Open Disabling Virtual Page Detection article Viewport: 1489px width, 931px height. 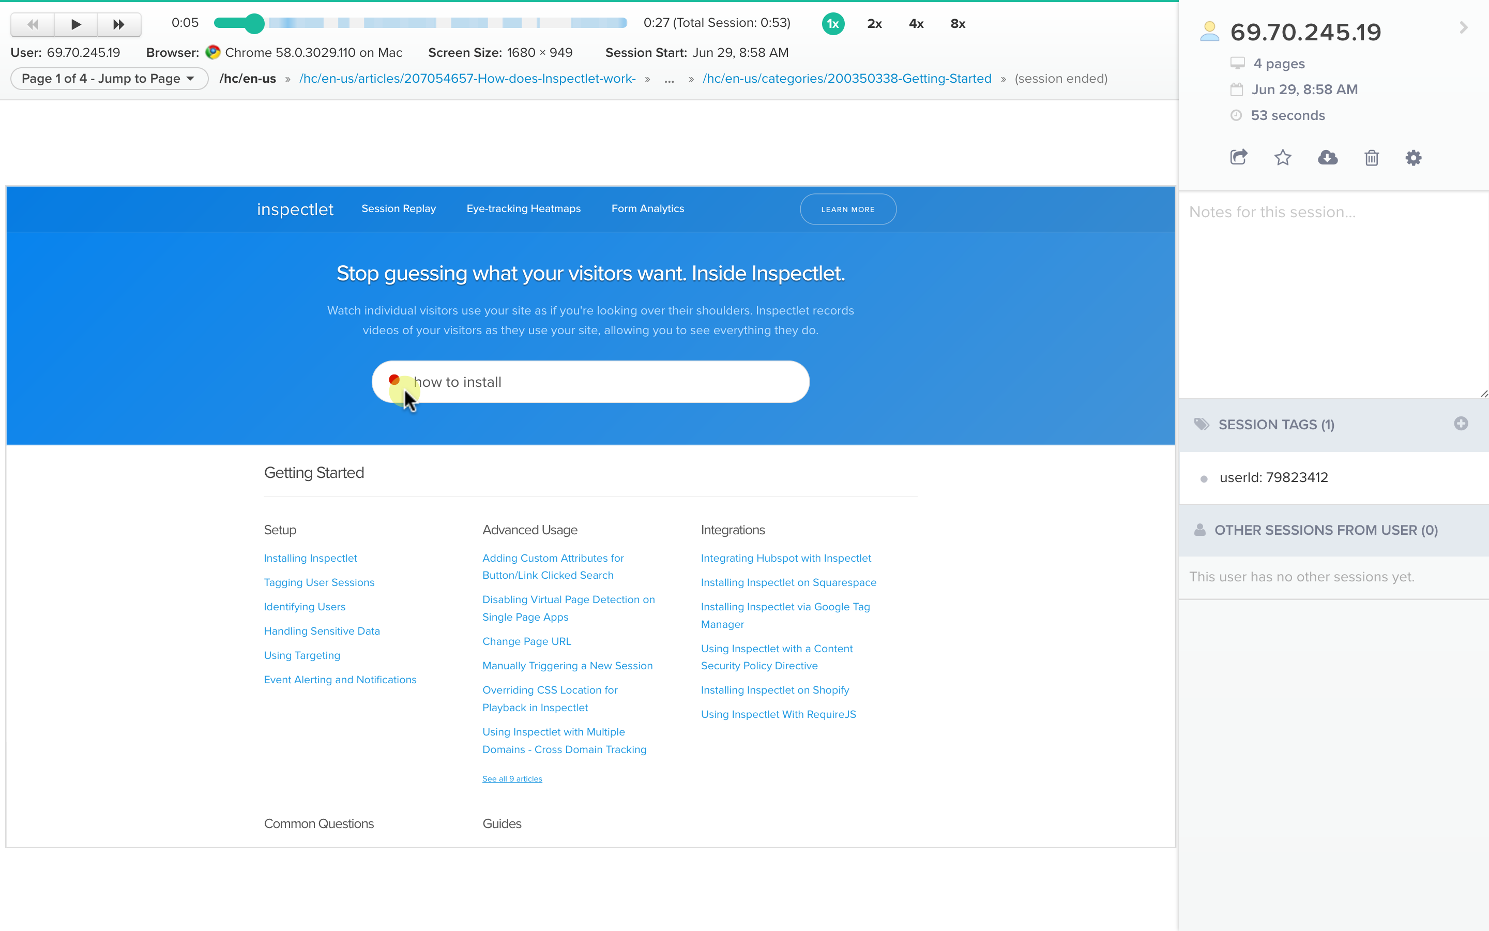(x=568, y=608)
